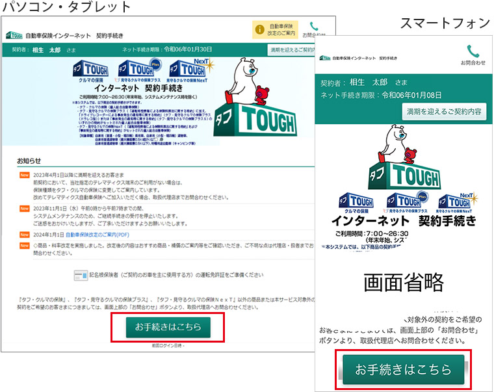494x392 pixels.
Task: Tap 見守るクルマの保険プラス logo on smartphone
Action: 406,202
